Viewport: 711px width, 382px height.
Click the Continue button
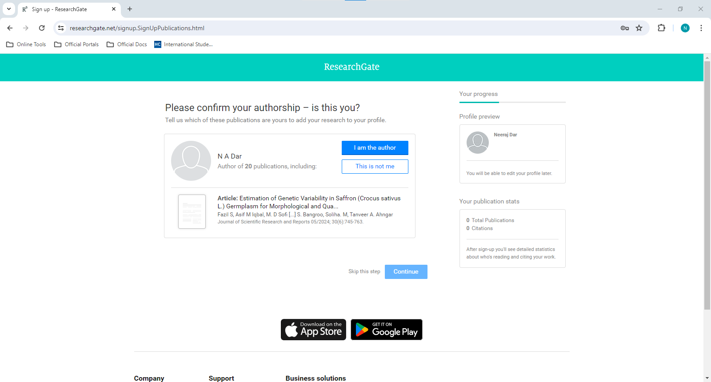(x=406, y=272)
